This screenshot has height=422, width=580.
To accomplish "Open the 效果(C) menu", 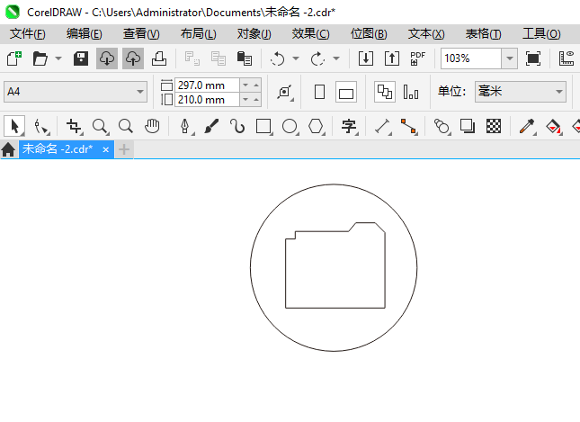I will (311, 33).
